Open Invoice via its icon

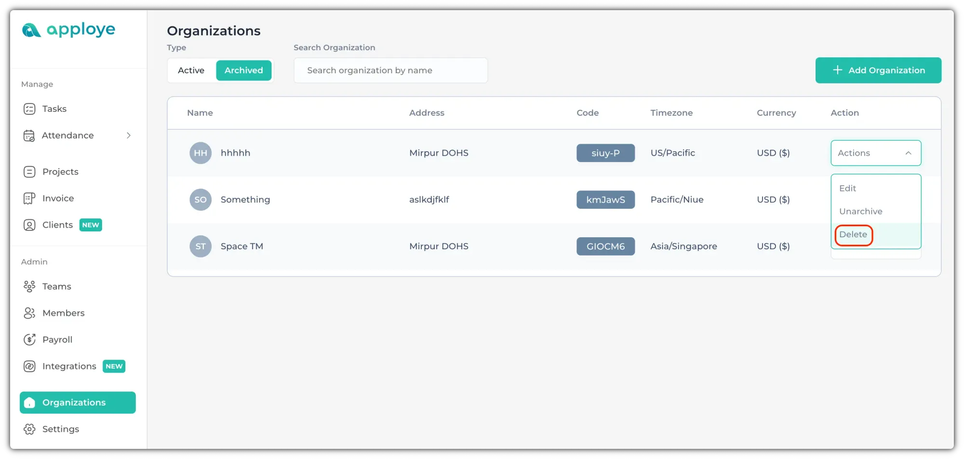(x=29, y=198)
